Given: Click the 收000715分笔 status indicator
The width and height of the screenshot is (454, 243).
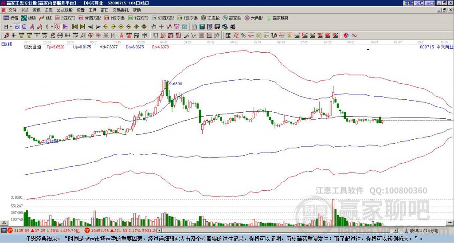Looking at the screenshot, I should pyautogui.click(x=422, y=231).
